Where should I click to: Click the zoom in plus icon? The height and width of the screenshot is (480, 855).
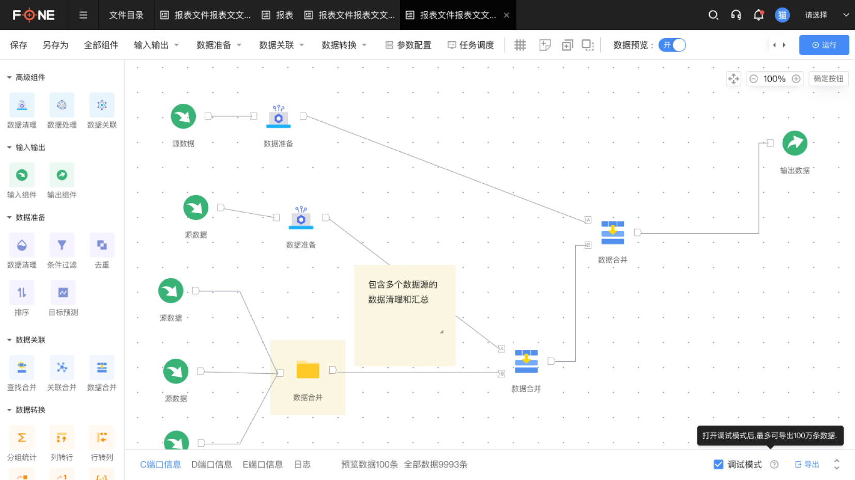point(796,79)
